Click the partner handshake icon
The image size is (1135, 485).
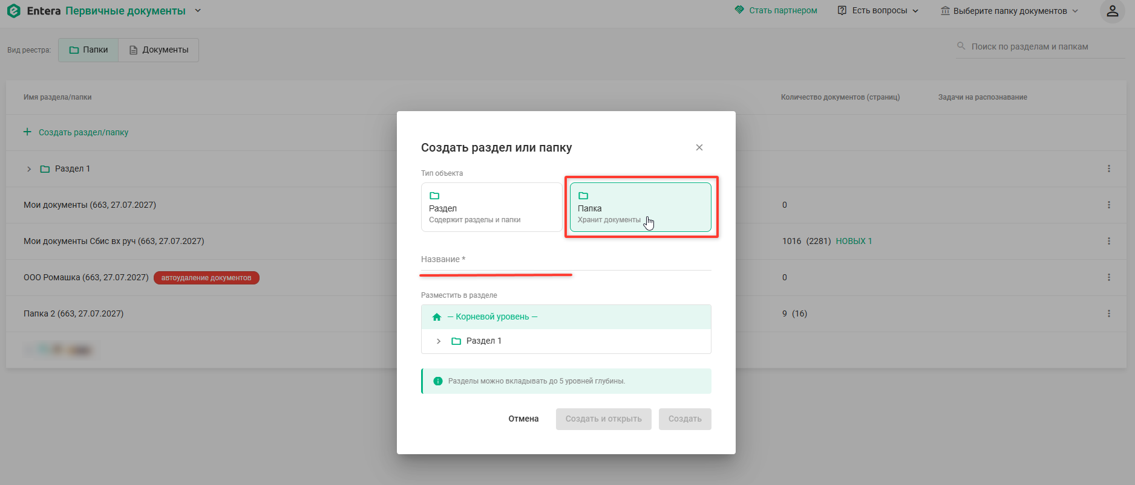coord(739,10)
